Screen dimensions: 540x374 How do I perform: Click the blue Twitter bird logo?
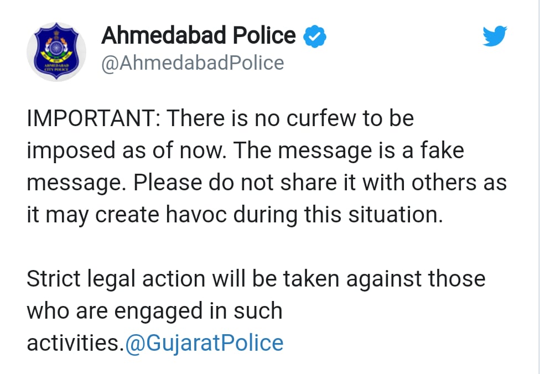495,36
